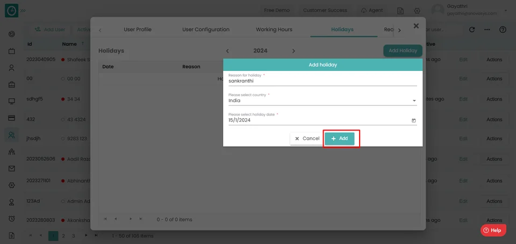Open Gayathri's profile avatar
The width and height of the screenshot is (516, 244).
(438, 11)
